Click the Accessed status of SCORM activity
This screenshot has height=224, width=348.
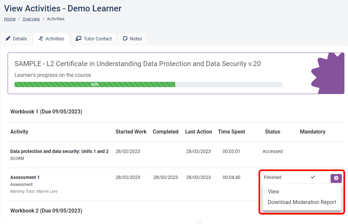click(x=272, y=151)
